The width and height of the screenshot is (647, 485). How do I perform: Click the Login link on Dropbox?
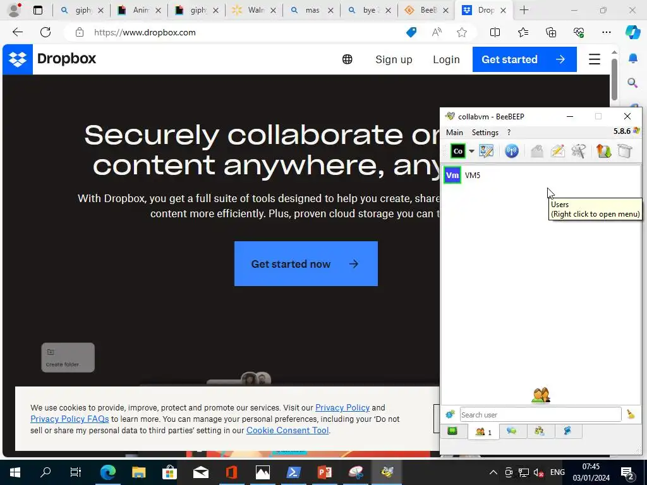pyautogui.click(x=446, y=59)
